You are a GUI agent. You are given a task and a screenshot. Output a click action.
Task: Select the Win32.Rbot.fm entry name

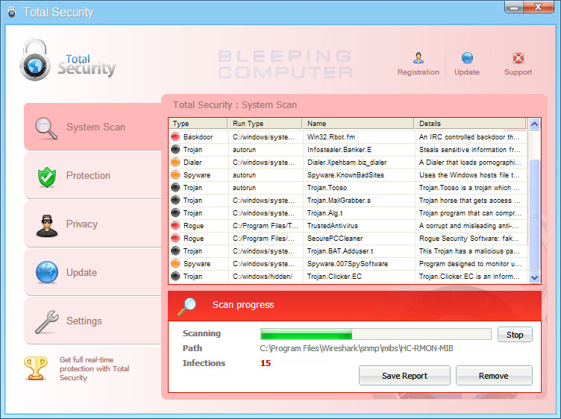click(331, 137)
